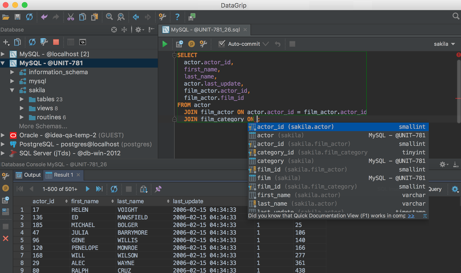Open settings via the main toolbar wrench icon
The image size is (461, 273).
[162, 17]
